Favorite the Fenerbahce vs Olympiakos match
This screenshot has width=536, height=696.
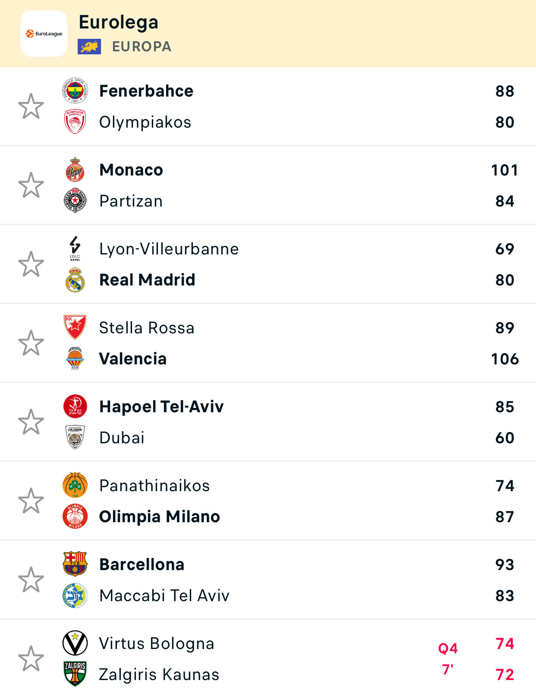31,106
